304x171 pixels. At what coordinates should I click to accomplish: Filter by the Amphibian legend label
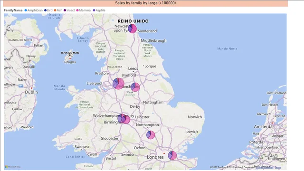pos(35,10)
